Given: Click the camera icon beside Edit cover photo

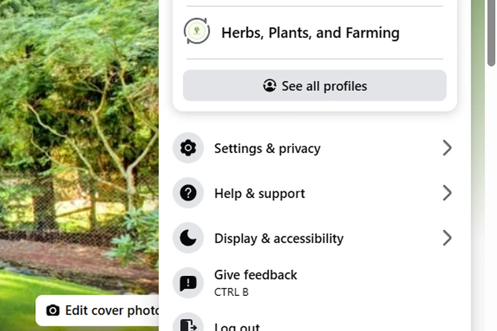Looking at the screenshot, I should [x=53, y=310].
